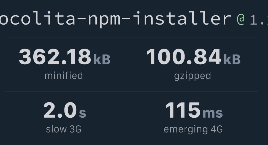The height and width of the screenshot is (145, 268).
Task: Select the "gzipped" label
Action: (x=193, y=76)
